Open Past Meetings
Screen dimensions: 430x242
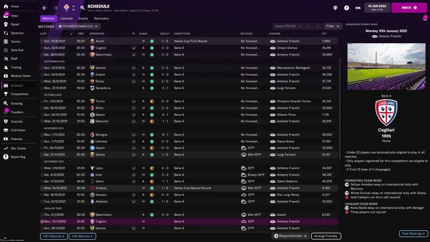(x=414, y=234)
